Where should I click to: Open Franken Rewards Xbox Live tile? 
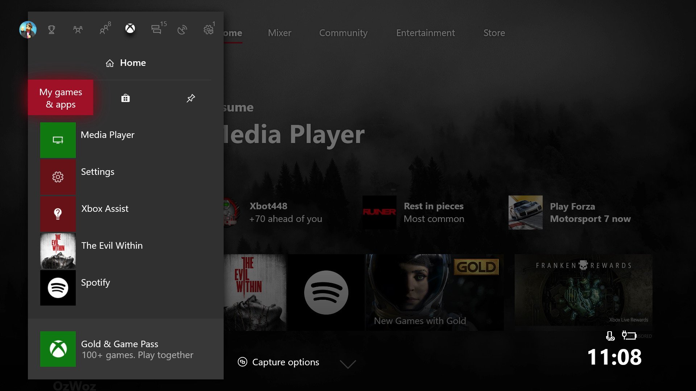tap(584, 293)
